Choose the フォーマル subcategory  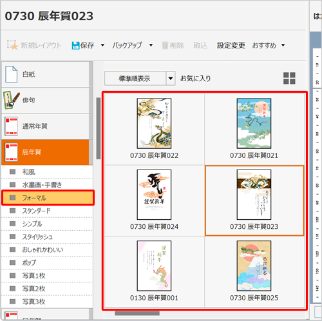pyautogui.click(x=48, y=198)
